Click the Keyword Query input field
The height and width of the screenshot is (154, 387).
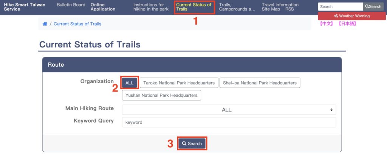tap(229, 122)
